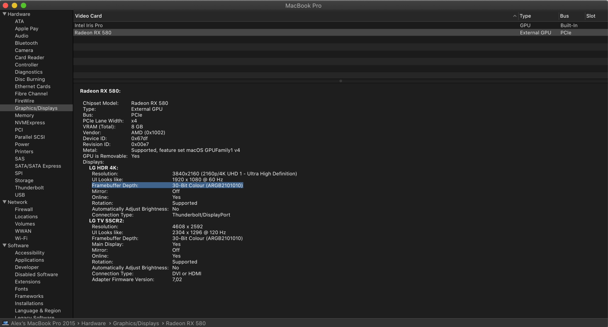
Task: Select the Intel Iris Pro row
Action: (340, 26)
